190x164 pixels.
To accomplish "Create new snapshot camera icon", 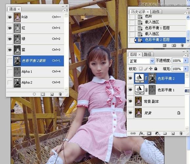I will tap(174, 45).
